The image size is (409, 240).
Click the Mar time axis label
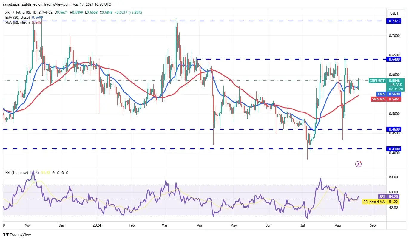165,225
